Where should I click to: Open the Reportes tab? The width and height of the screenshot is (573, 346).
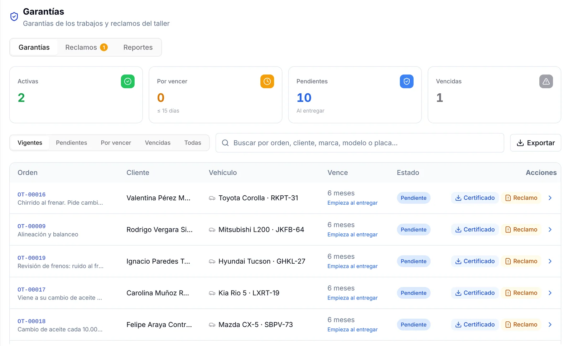coord(138,47)
